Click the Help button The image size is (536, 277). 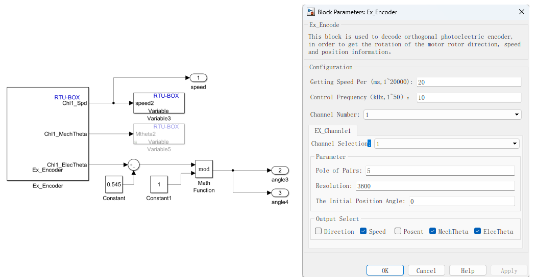(x=468, y=270)
